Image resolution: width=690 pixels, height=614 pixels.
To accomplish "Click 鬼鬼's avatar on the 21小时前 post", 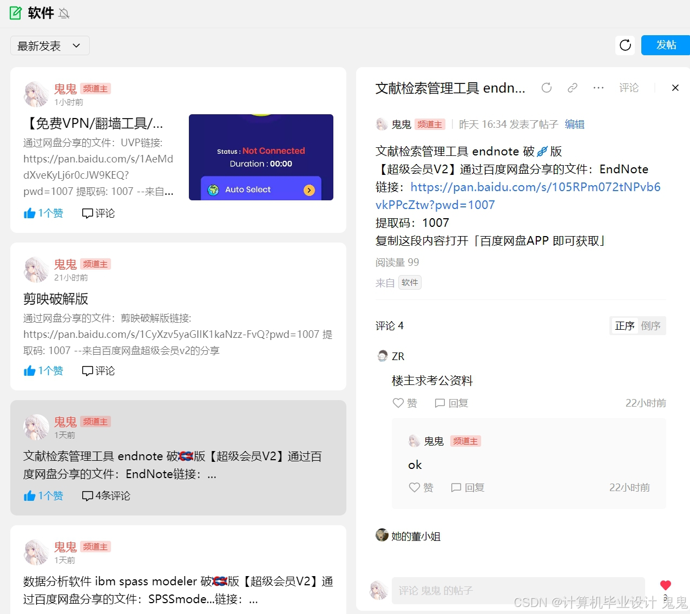I will click(36, 270).
